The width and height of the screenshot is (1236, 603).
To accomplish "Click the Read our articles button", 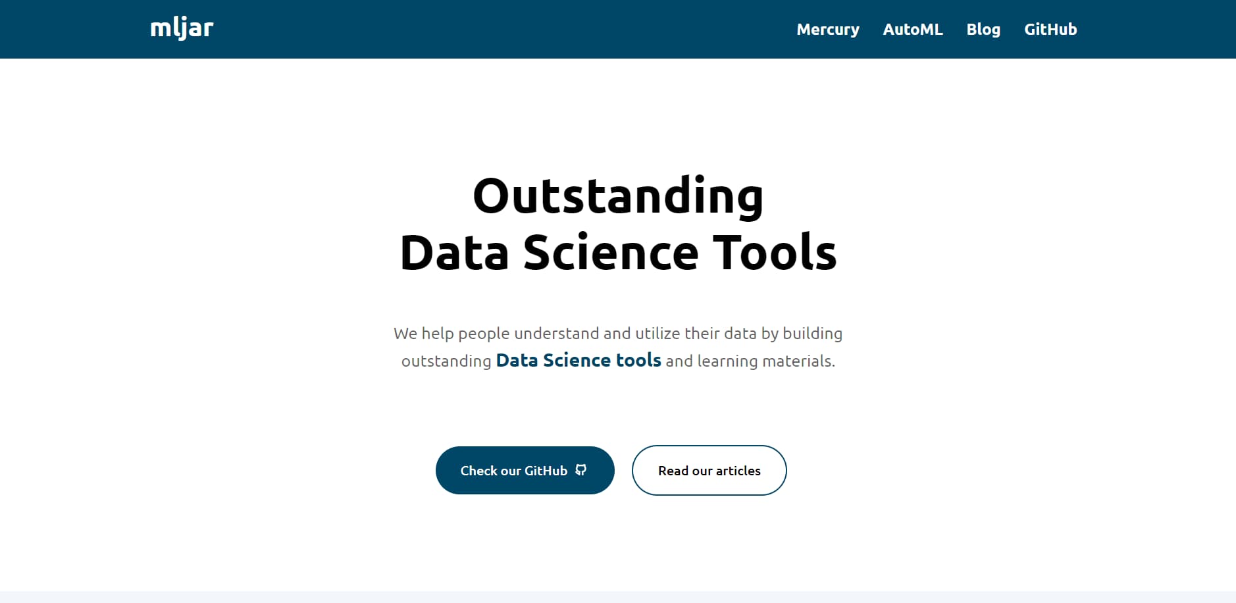I will [x=709, y=471].
